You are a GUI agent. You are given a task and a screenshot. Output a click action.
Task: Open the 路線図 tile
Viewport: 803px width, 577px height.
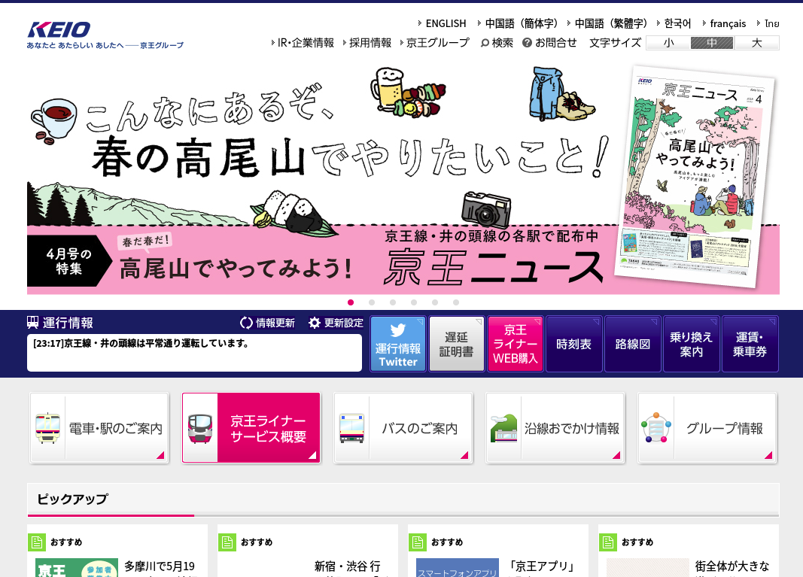(632, 344)
